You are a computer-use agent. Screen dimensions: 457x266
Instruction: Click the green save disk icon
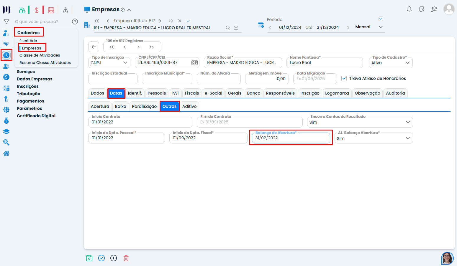pyautogui.click(x=89, y=258)
